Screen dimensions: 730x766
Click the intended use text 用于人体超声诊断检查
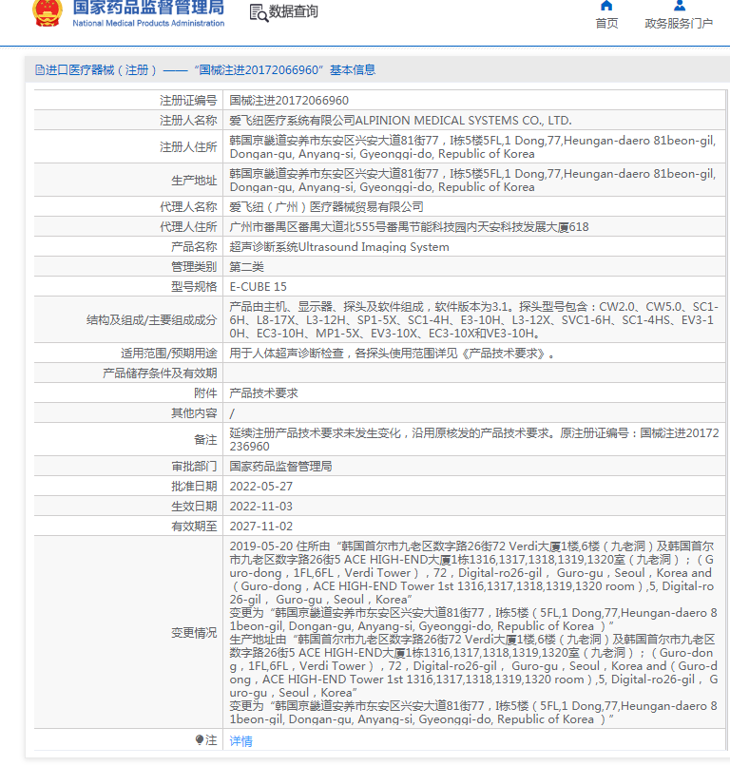[x=393, y=354]
